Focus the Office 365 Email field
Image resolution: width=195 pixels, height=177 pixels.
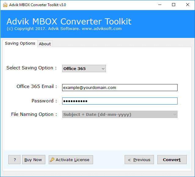click(120, 87)
